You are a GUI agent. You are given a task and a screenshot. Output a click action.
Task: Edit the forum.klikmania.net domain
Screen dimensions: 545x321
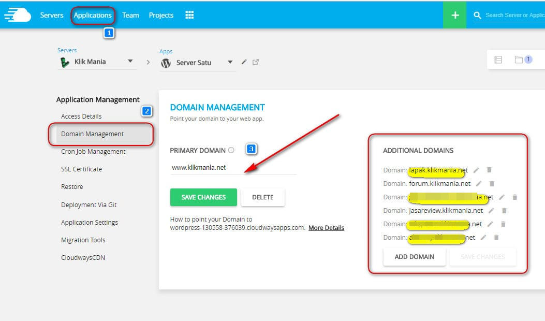(x=479, y=184)
